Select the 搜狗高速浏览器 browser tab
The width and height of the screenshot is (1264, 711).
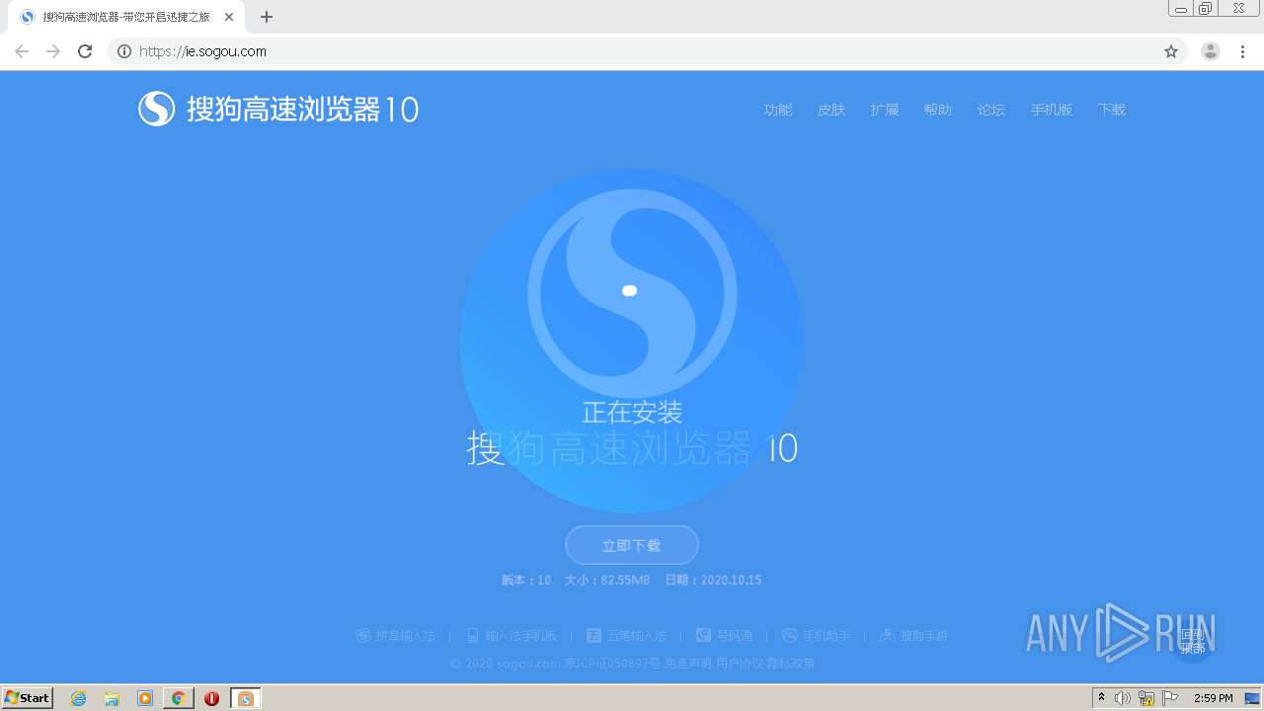pyautogui.click(x=126, y=17)
